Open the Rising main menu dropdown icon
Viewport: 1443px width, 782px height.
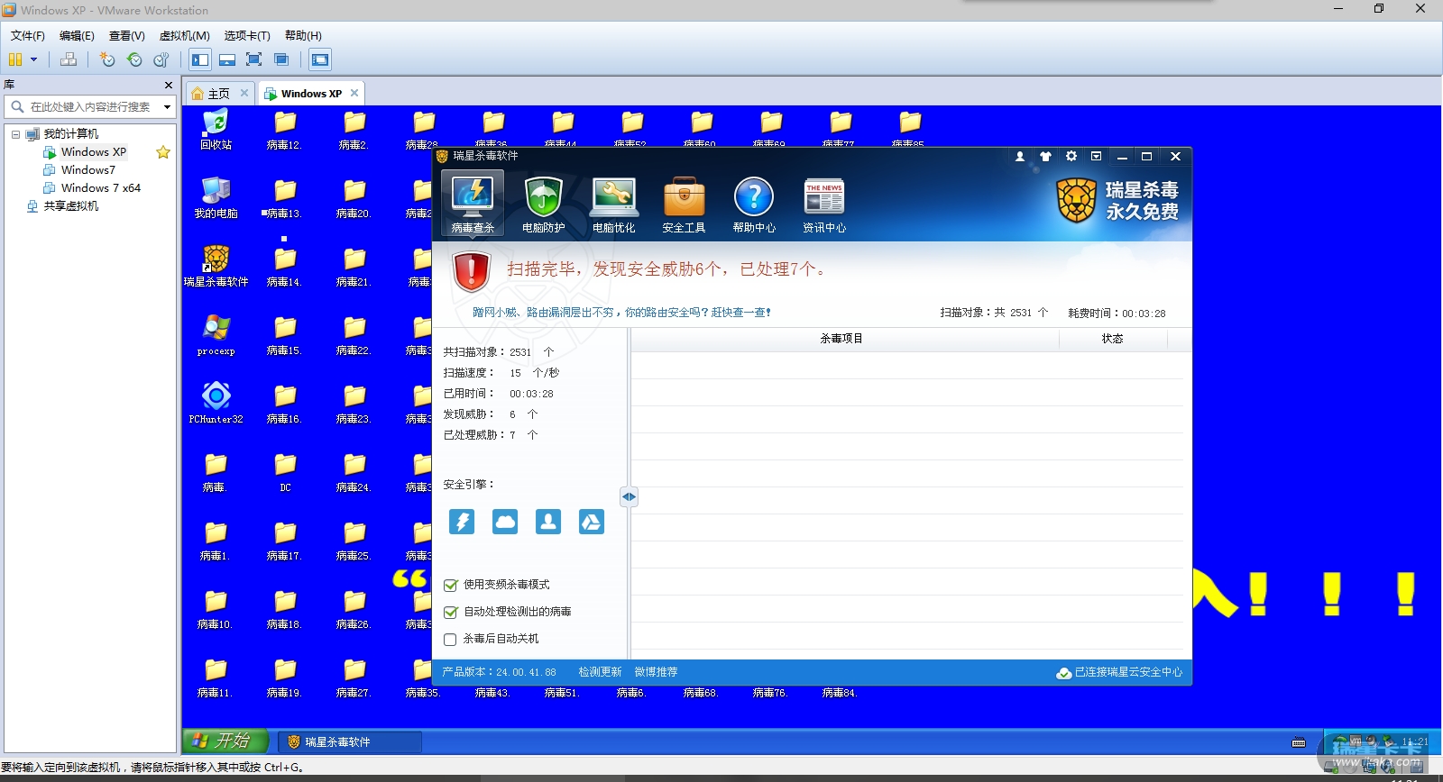pos(1096,156)
